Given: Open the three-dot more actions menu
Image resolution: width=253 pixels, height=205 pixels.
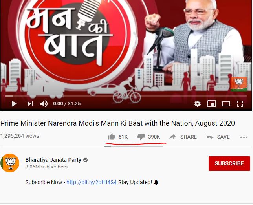Looking at the screenshot, I should [x=244, y=137].
